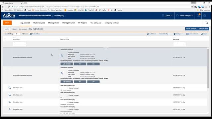This screenshot has width=212, height=119.
Task: Reload the page in the browser
Action: pos(9,7)
